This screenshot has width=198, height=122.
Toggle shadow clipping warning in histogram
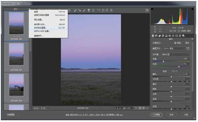152,9
